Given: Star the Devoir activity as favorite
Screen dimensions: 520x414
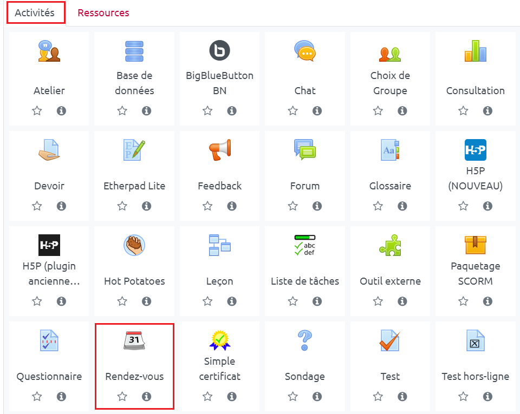Looking at the screenshot, I should point(37,206).
